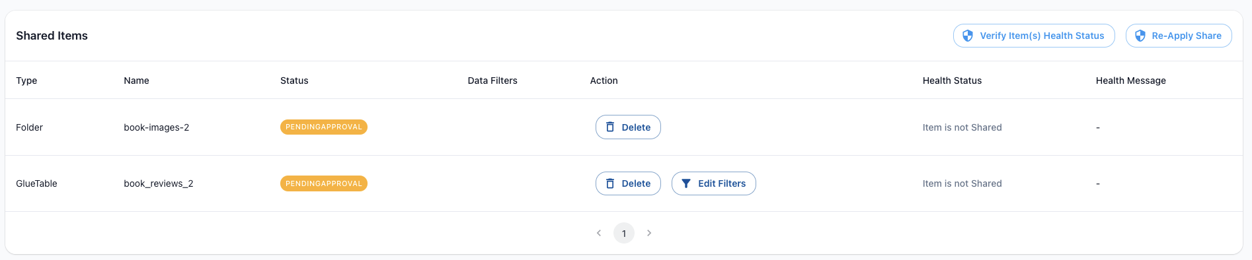The height and width of the screenshot is (260, 1252).
Task: Click the Re-Apply Share button
Action: pyautogui.click(x=1179, y=36)
